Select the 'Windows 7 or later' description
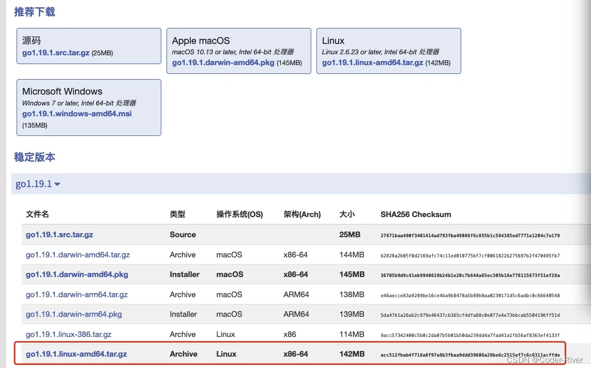This screenshot has height=368, width=591. [x=79, y=103]
